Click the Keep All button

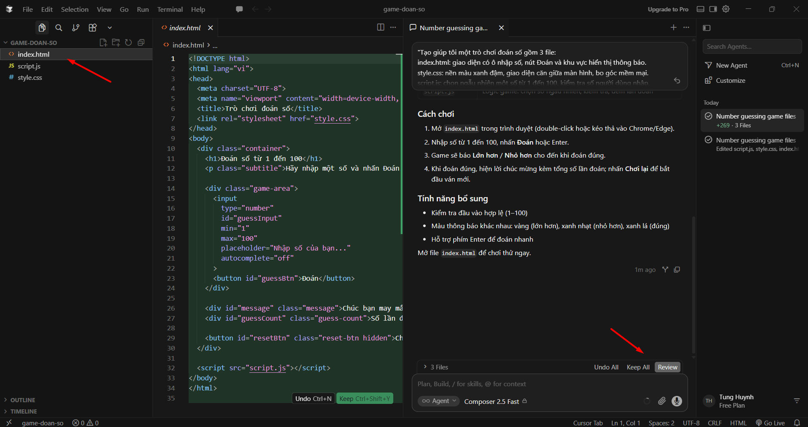[638, 367]
